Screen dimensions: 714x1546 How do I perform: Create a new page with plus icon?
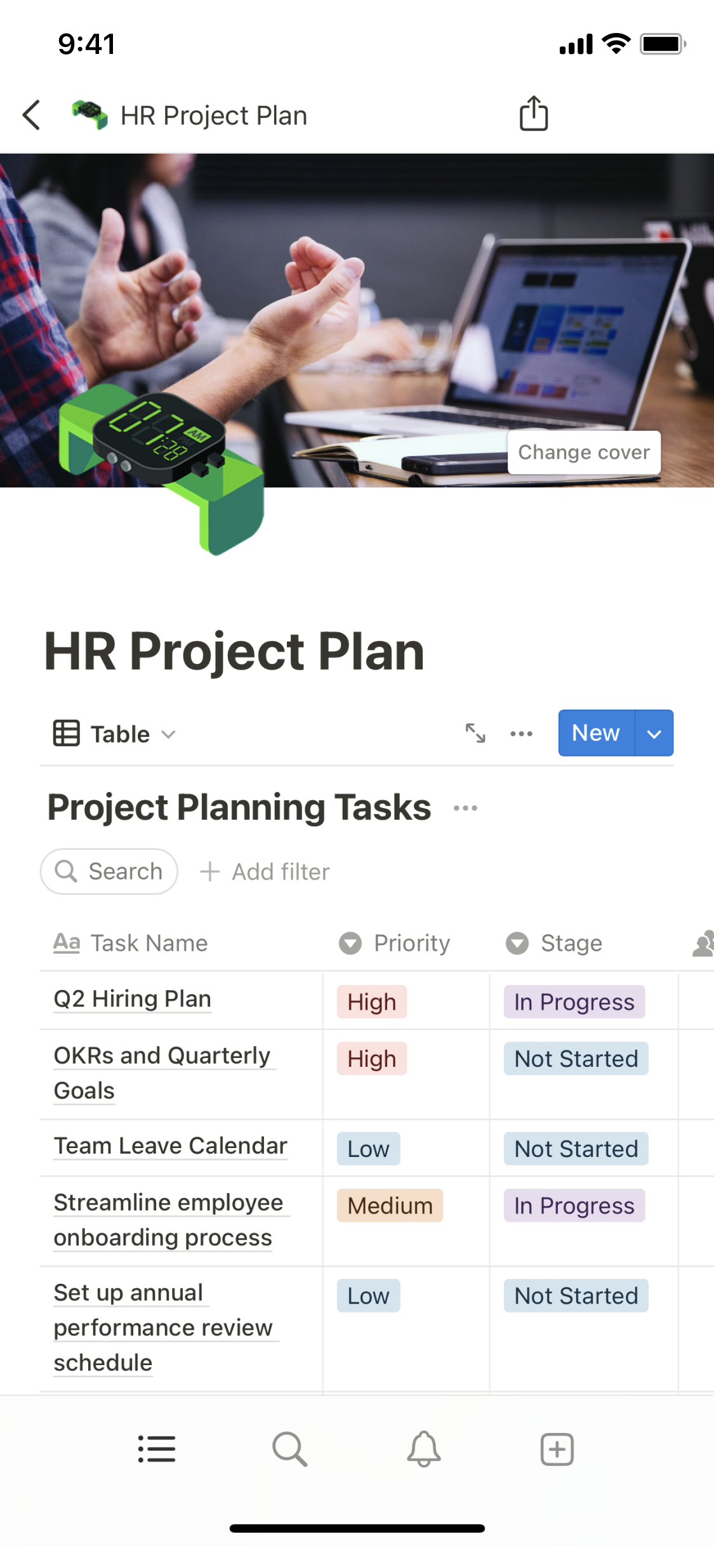click(557, 1449)
